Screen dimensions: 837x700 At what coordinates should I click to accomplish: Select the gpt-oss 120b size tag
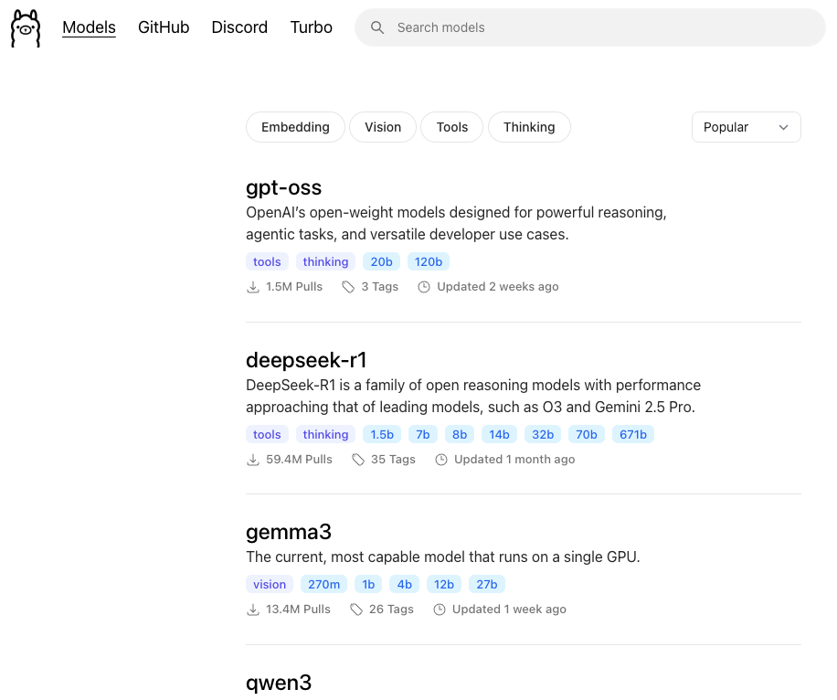(429, 261)
